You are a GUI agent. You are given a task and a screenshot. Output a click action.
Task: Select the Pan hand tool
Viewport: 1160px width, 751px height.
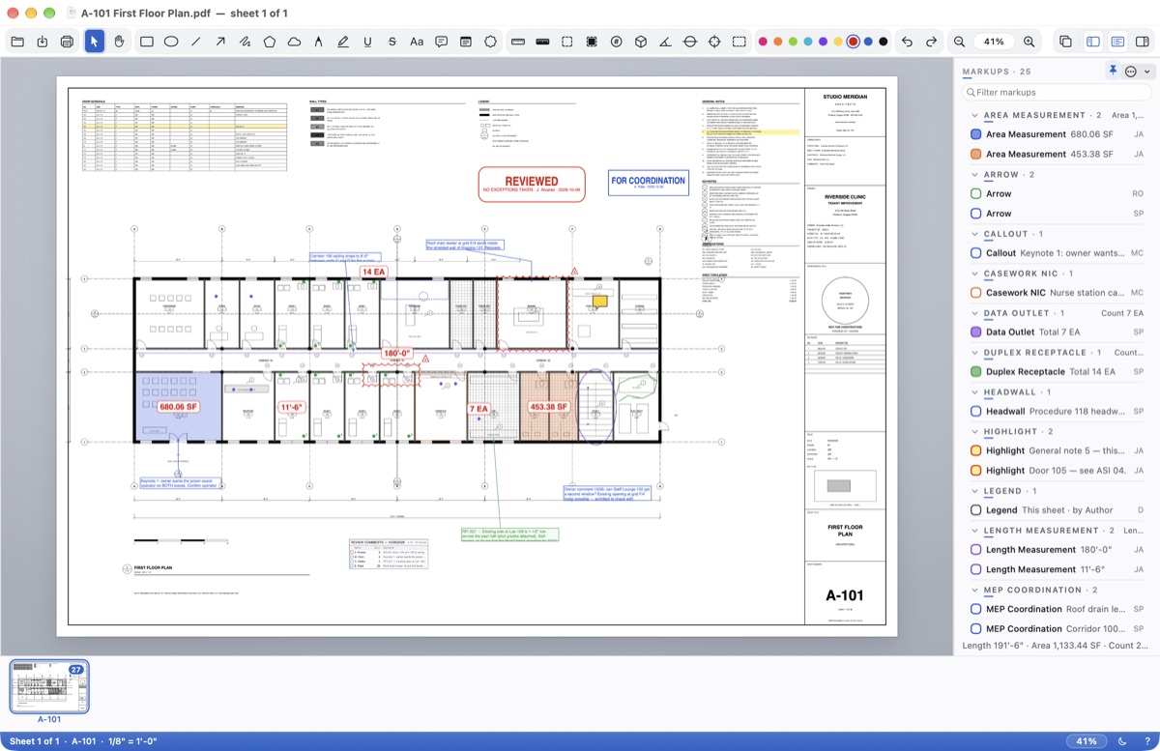tap(119, 42)
